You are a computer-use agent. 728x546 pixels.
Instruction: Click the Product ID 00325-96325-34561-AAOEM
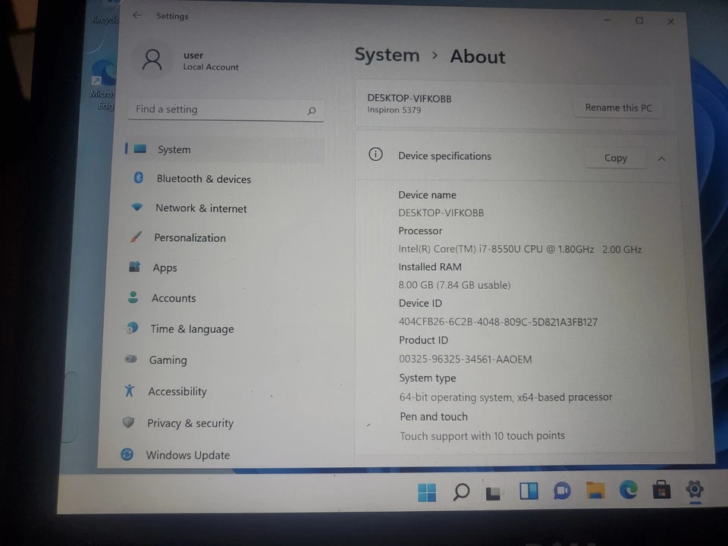pyautogui.click(x=465, y=359)
